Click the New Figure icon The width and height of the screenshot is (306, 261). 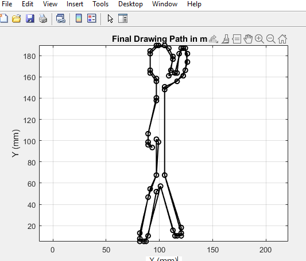coord(4,19)
